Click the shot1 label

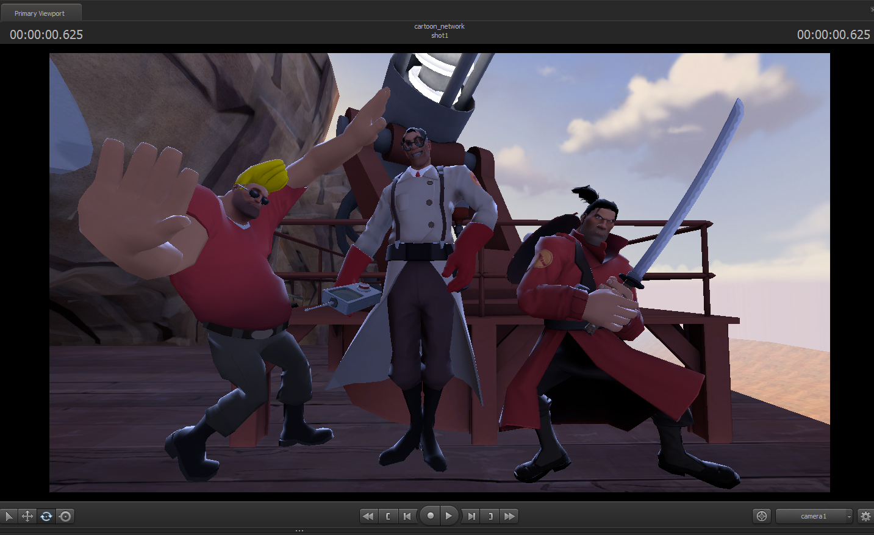point(440,35)
